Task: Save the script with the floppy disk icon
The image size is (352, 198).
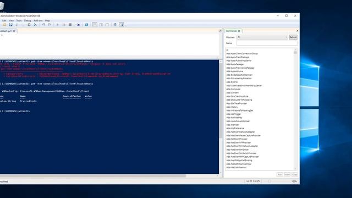Action: click(10, 25)
